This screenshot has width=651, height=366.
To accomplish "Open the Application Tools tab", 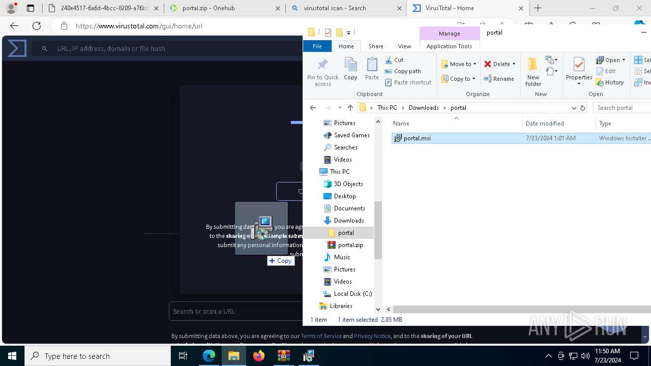I will 449,46.
